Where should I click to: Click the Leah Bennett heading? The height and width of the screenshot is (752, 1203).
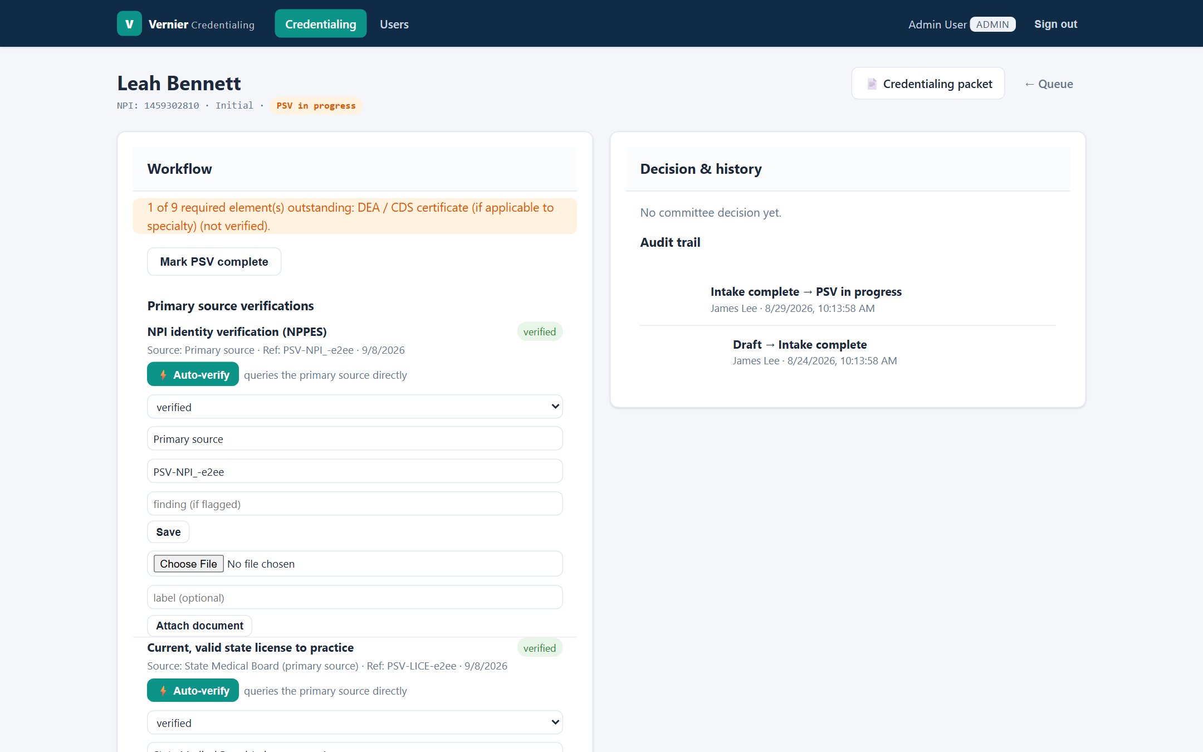tap(179, 83)
